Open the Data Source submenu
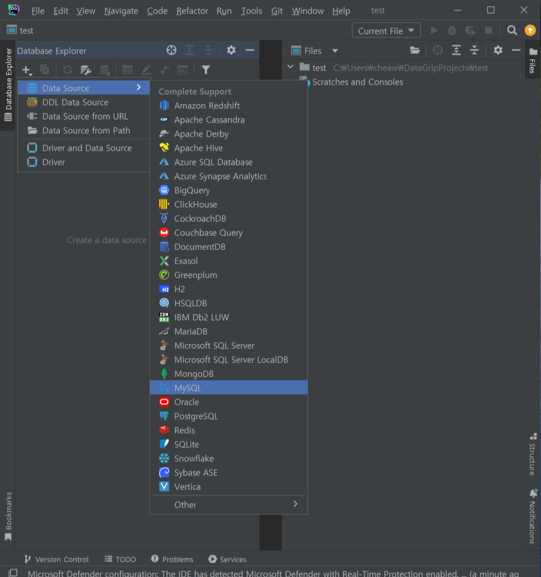 [84, 88]
